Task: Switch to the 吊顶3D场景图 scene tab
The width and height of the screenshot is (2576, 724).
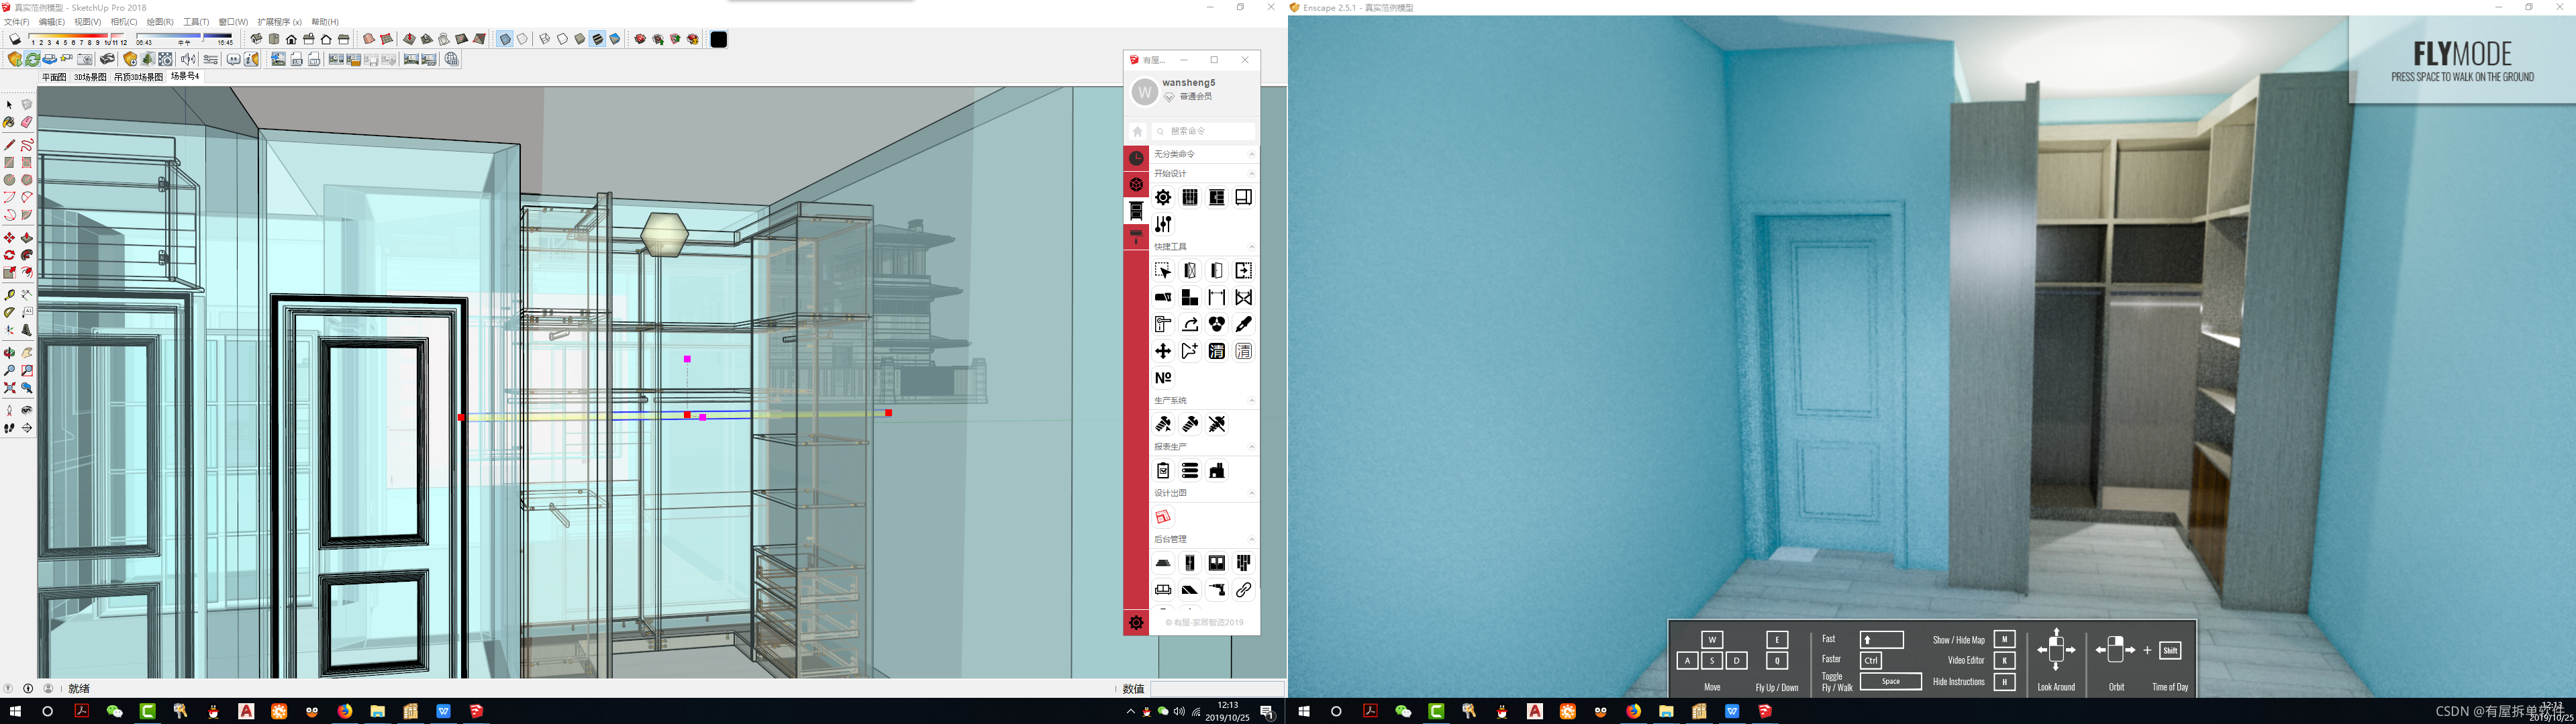Action: [138, 77]
